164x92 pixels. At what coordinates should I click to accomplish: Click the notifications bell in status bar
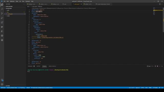click(162, 88)
